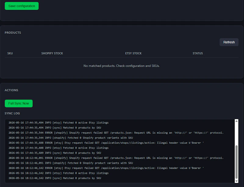Select the 18:12:46,142 sync Matched log line
Viewport: 244px width, 187px height.
[55, 178]
